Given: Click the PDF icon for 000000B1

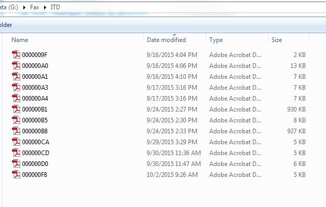Looking at the screenshot, I should pyautogui.click(x=16, y=109).
